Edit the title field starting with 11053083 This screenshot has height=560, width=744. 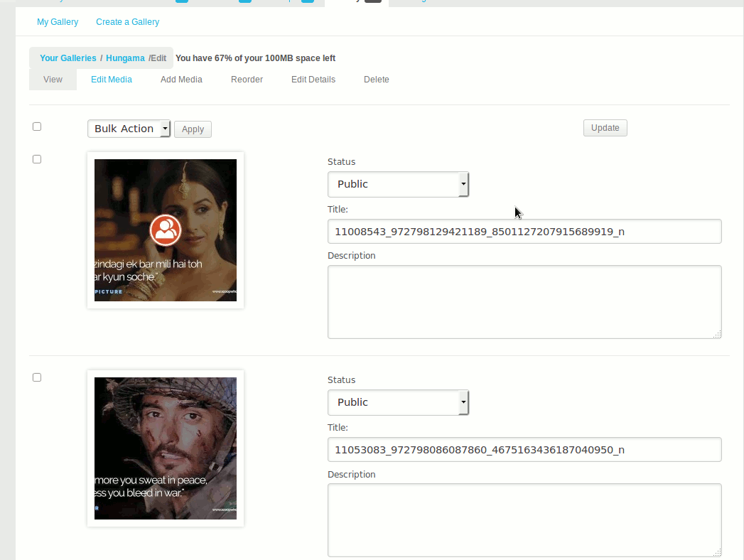[x=524, y=450]
